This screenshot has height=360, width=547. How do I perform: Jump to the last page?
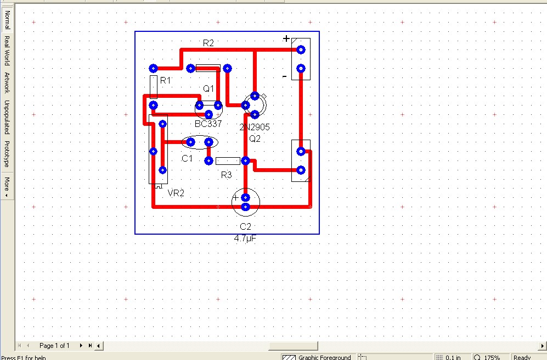click(x=90, y=346)
